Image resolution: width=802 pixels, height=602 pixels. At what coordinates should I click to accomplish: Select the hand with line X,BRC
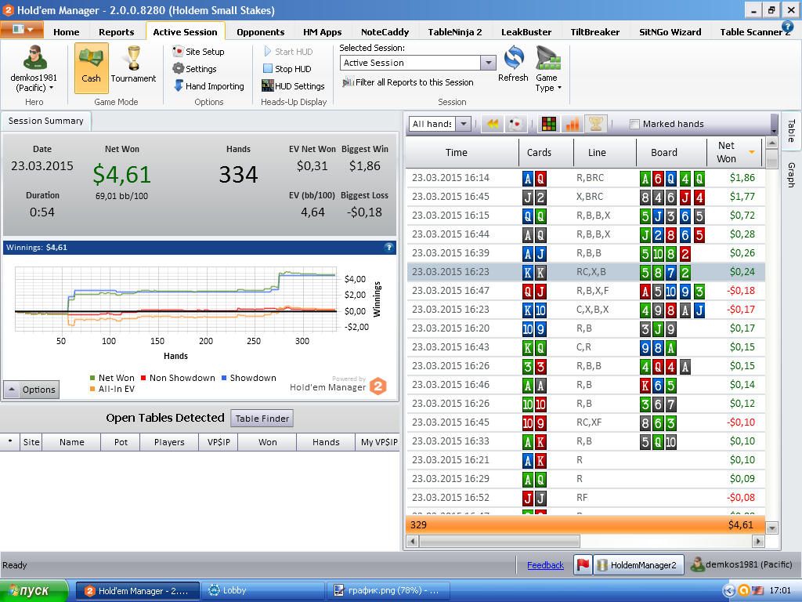[x=586, y=197]
